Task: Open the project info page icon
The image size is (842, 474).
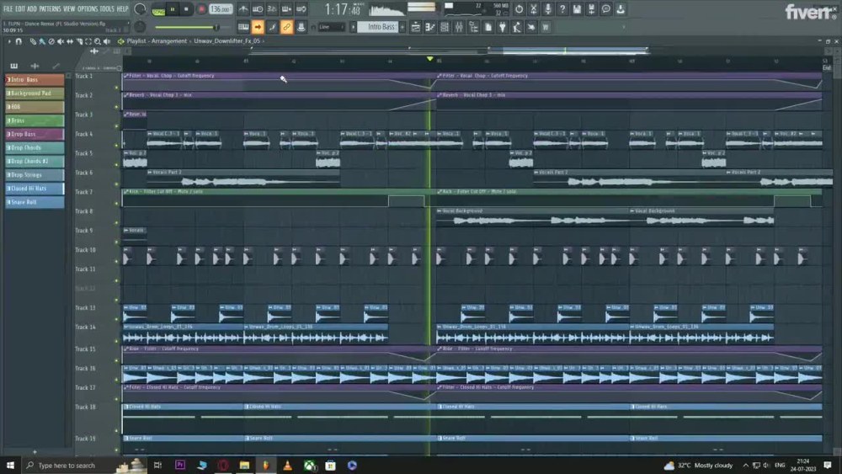Action: (488, 27)
